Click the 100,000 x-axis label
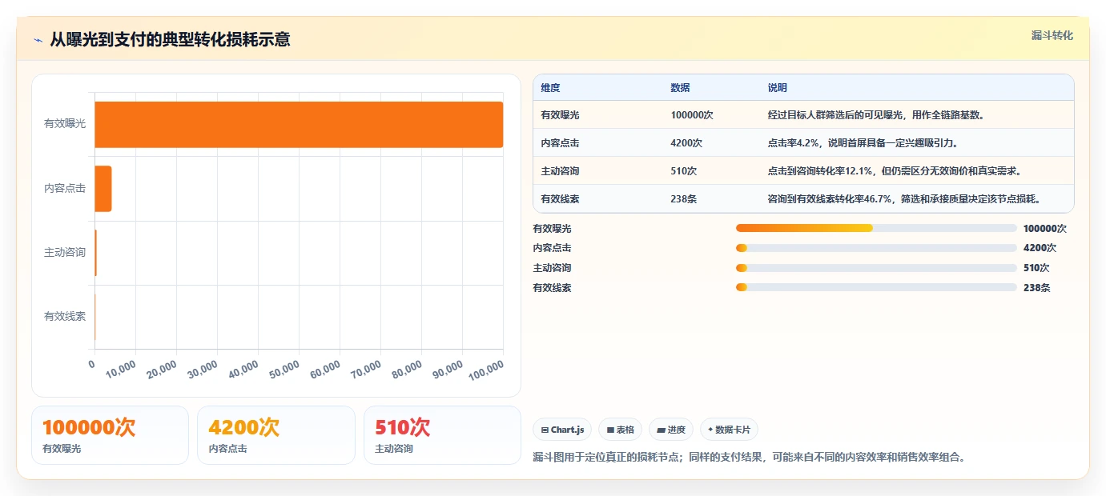 485,370
